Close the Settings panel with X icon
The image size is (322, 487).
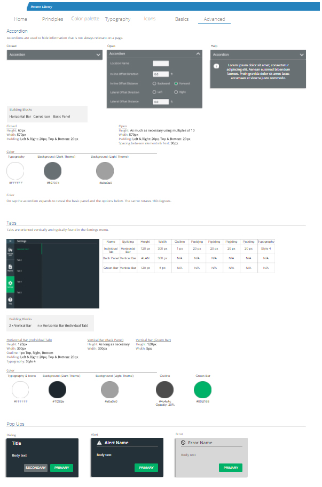tap(10, 242)
